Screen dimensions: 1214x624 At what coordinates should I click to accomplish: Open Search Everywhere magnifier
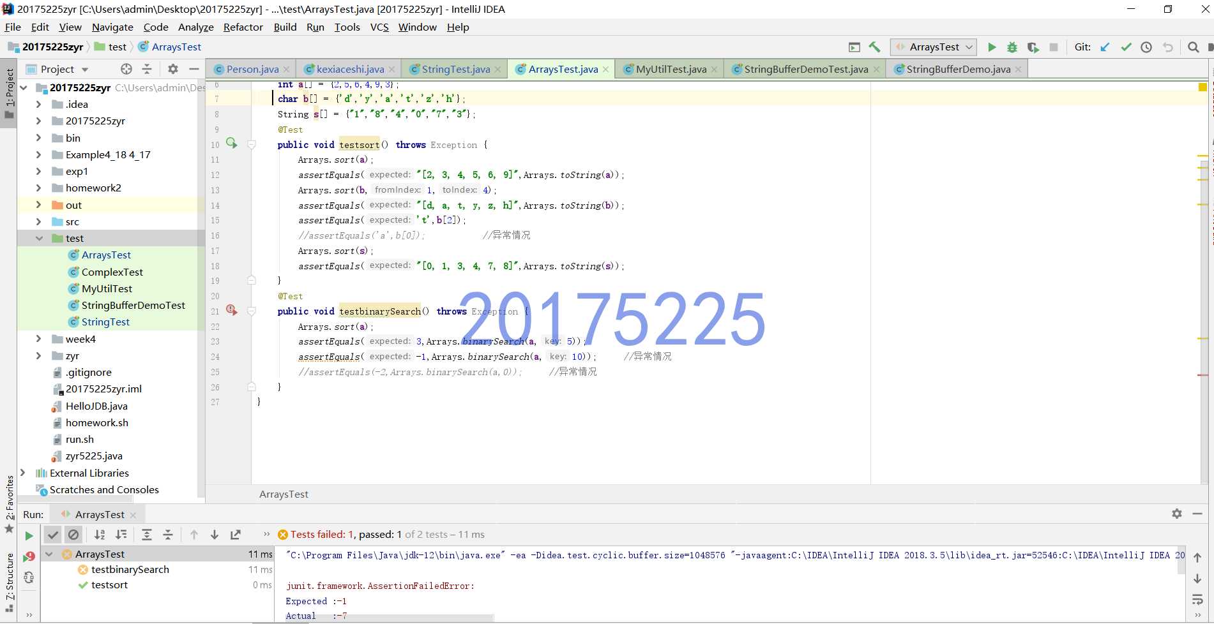[1193, 47]
